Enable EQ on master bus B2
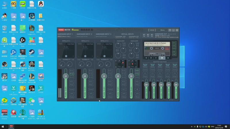This screenshot has width=230, height=129. pos(175,73)
